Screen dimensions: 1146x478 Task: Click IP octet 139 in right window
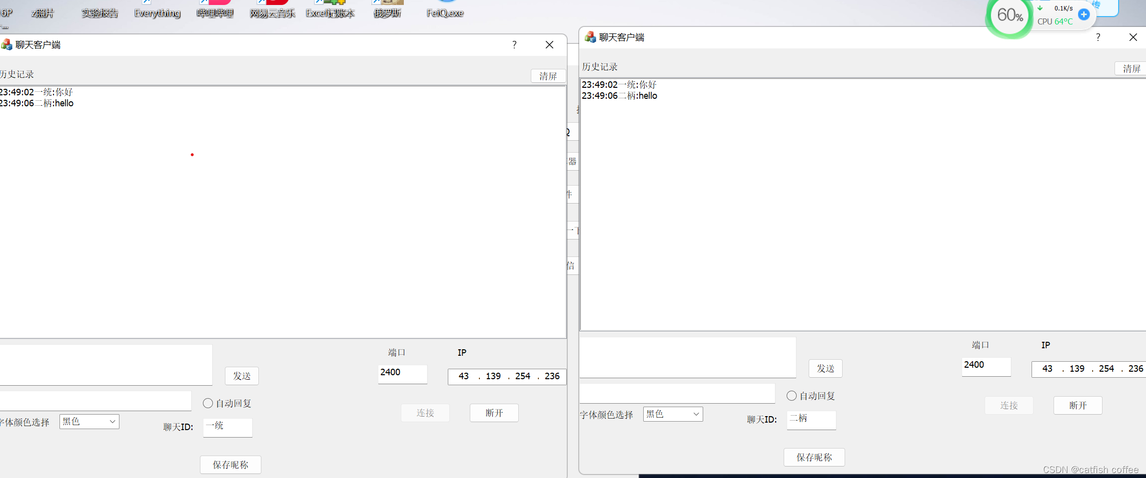[1077, 369]
